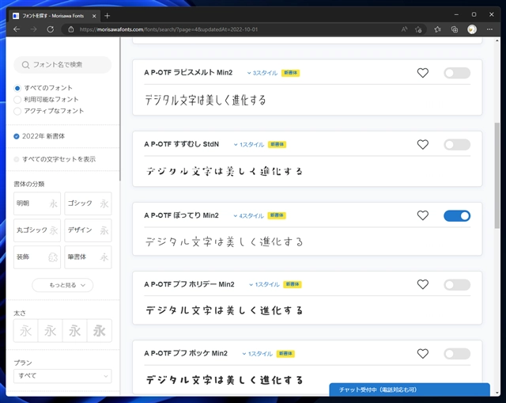This screenshot has width=506, height=403.
Task: Expand 3スタイル for ラピスメルト Min2
Action: click(x=262, y=73)
